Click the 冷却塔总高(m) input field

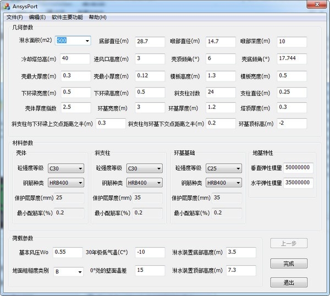click(75, 59)
